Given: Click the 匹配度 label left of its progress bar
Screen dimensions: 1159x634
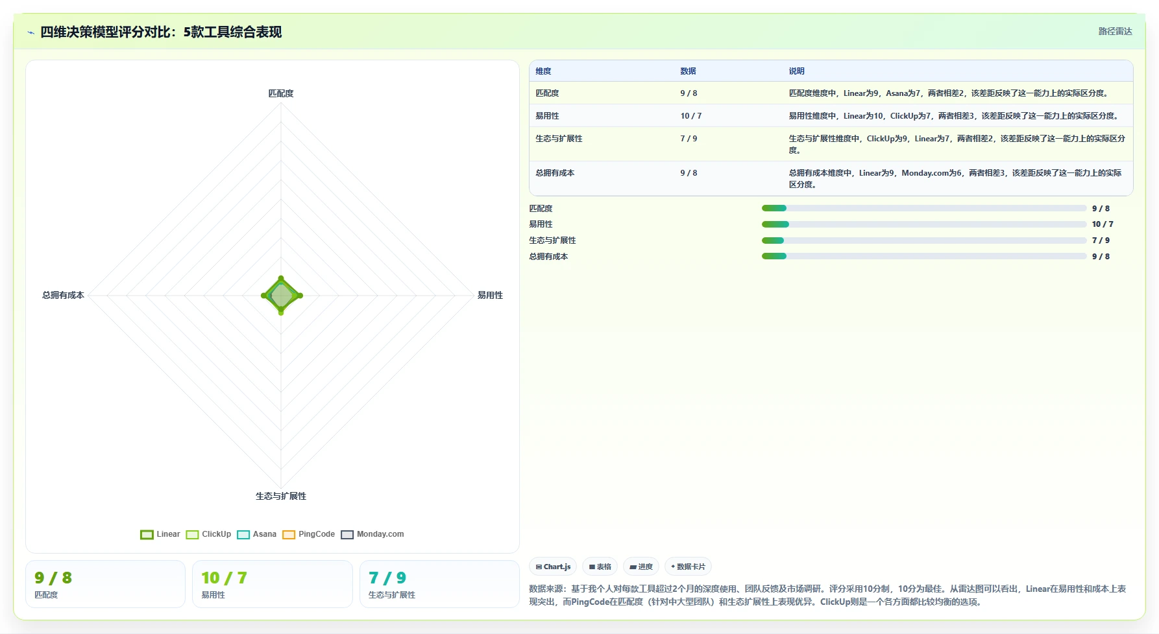Looking at the screenshot, I should [541, 209].
